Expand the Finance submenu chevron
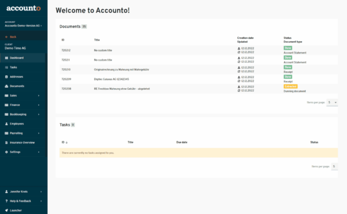347x214 pixels. coord(39,105)
